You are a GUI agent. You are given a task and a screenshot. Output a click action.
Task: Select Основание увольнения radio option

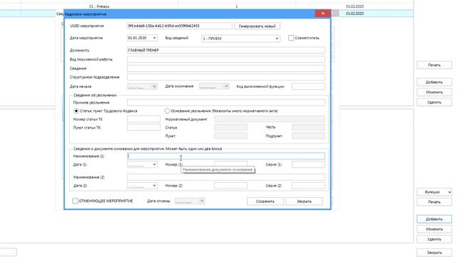pyautogui.click(x=167, y=111)
